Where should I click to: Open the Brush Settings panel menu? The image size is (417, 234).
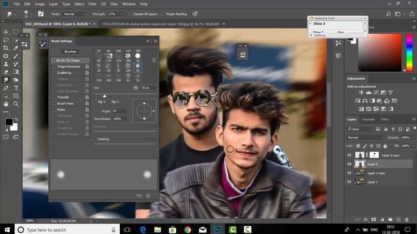(156, 41)
